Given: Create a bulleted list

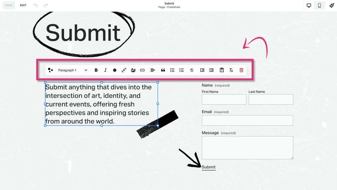Looking at the screenshot, I should coord(172,70).
